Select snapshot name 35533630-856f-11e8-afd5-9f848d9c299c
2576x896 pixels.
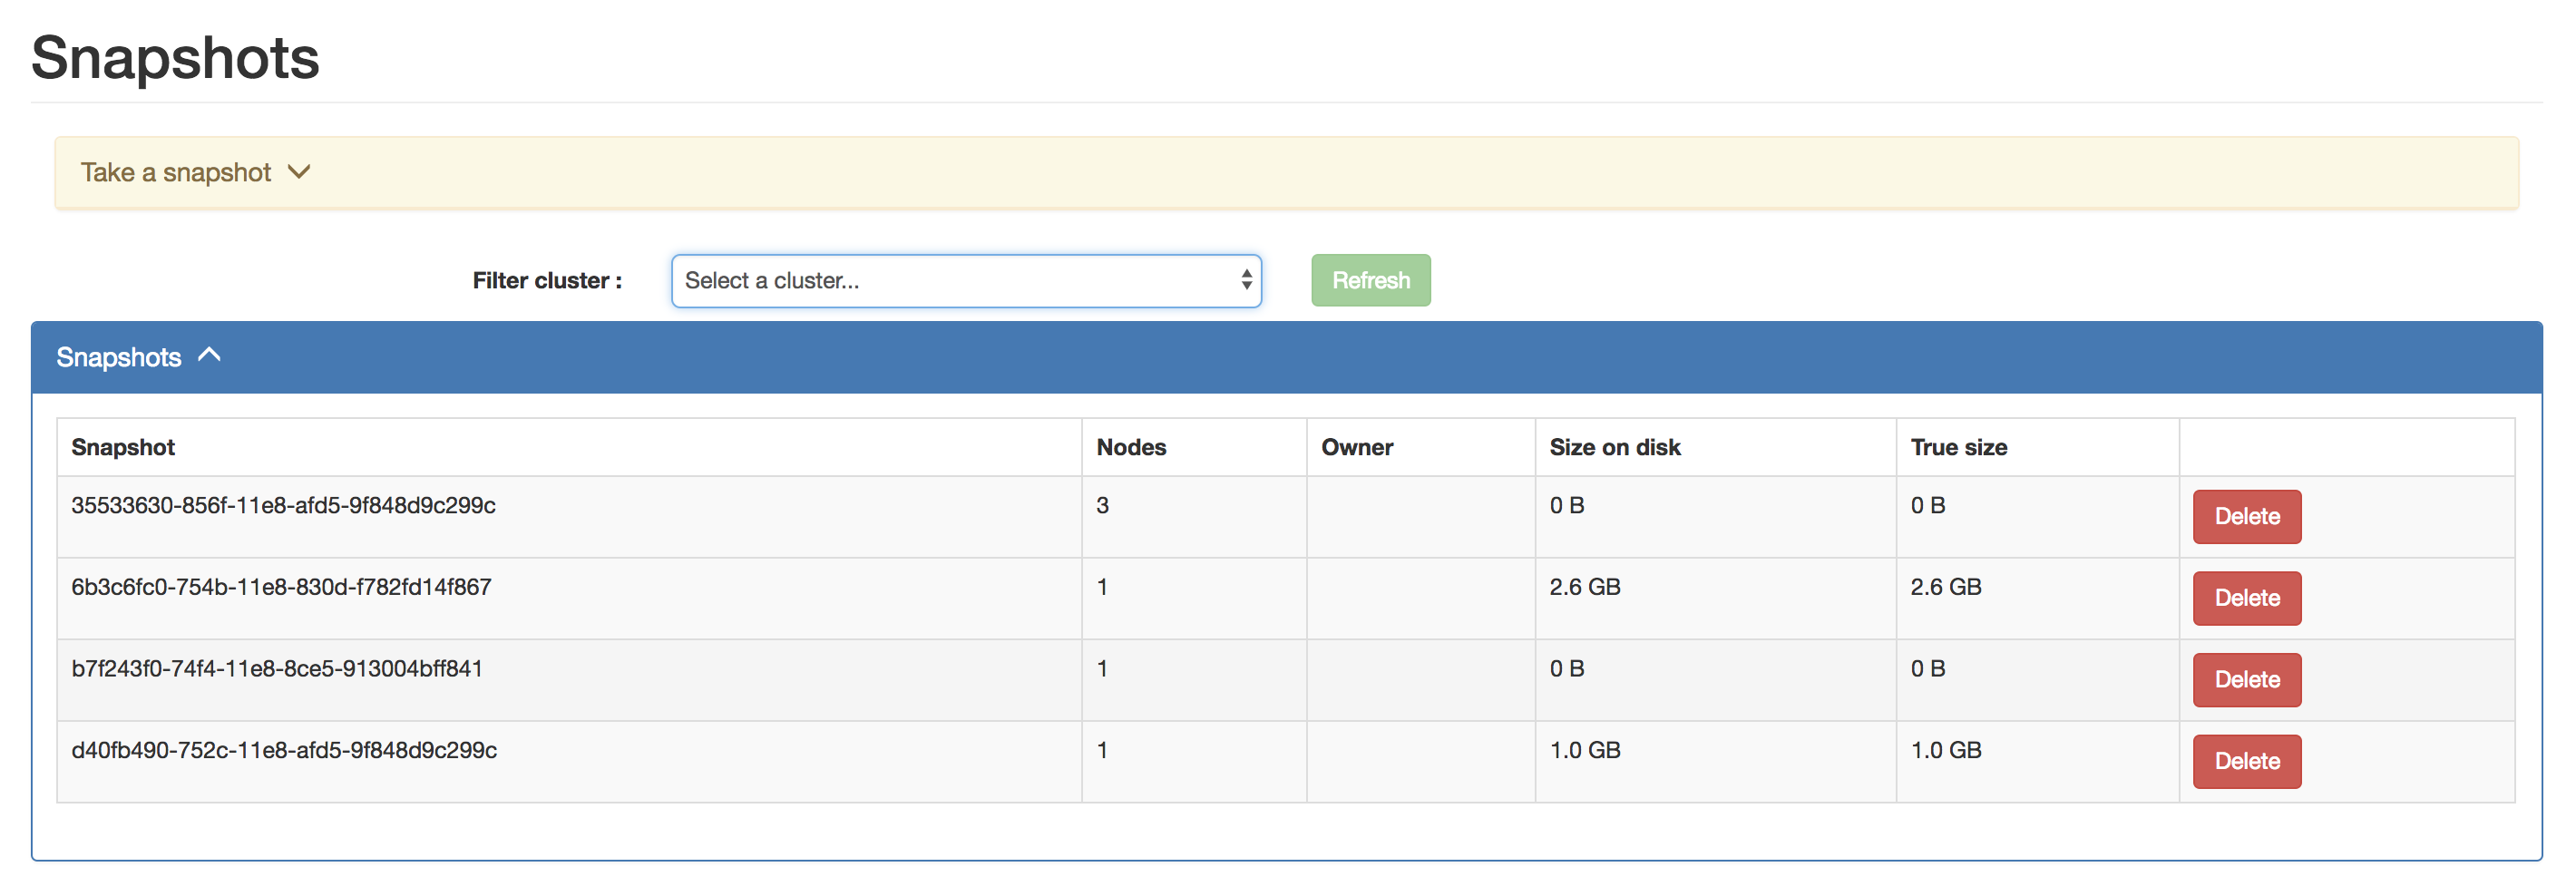point(283,506)
